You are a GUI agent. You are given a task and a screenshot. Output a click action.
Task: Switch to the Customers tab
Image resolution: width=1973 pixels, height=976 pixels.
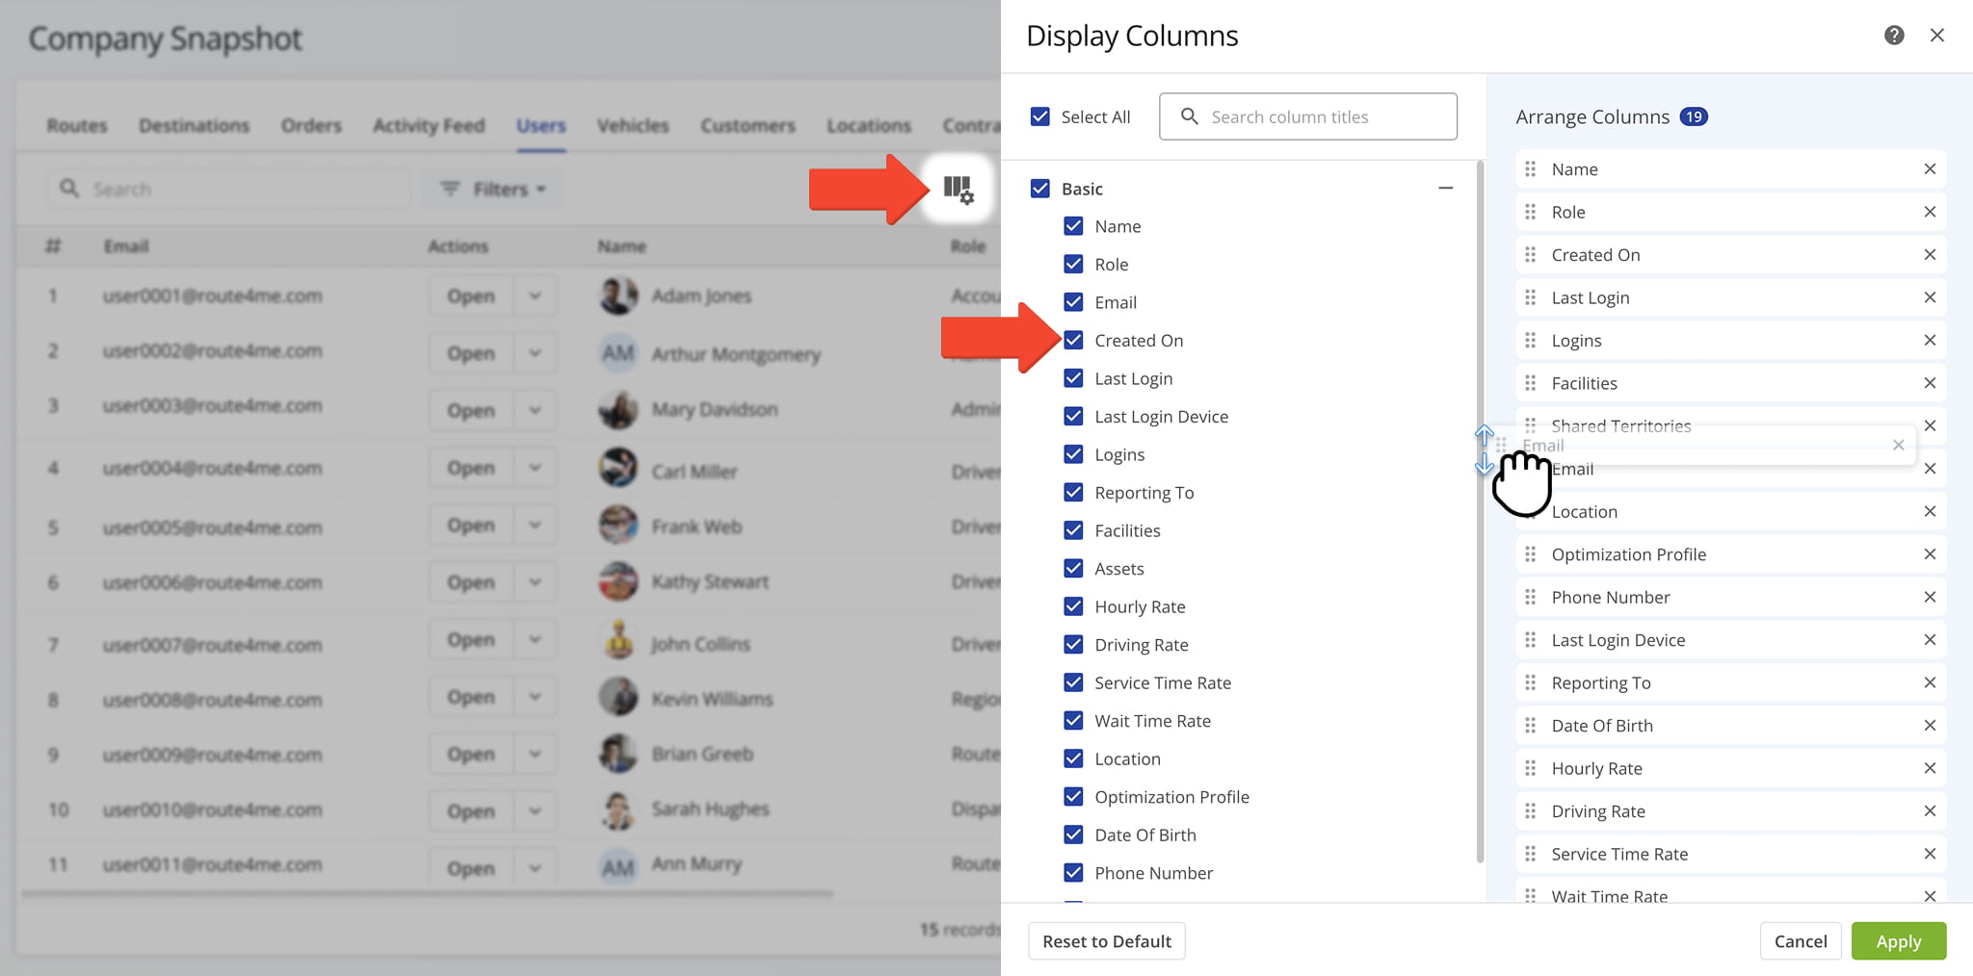coord(748,126)
